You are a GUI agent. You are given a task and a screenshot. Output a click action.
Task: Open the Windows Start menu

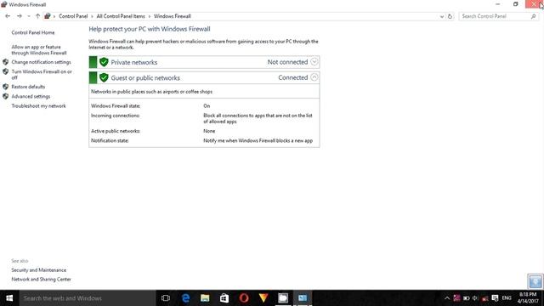coord(9,298)
